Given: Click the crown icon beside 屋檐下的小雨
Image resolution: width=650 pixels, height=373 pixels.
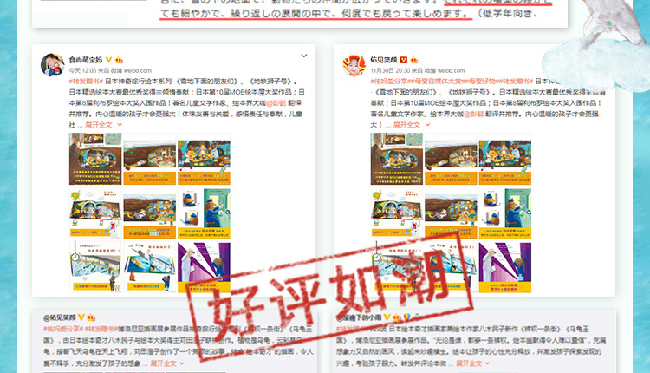Looking at the screenshot, I should pyautogui.click(x=397, y=317).
